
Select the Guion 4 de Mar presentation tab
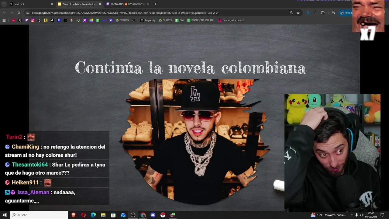click(79, 4)
